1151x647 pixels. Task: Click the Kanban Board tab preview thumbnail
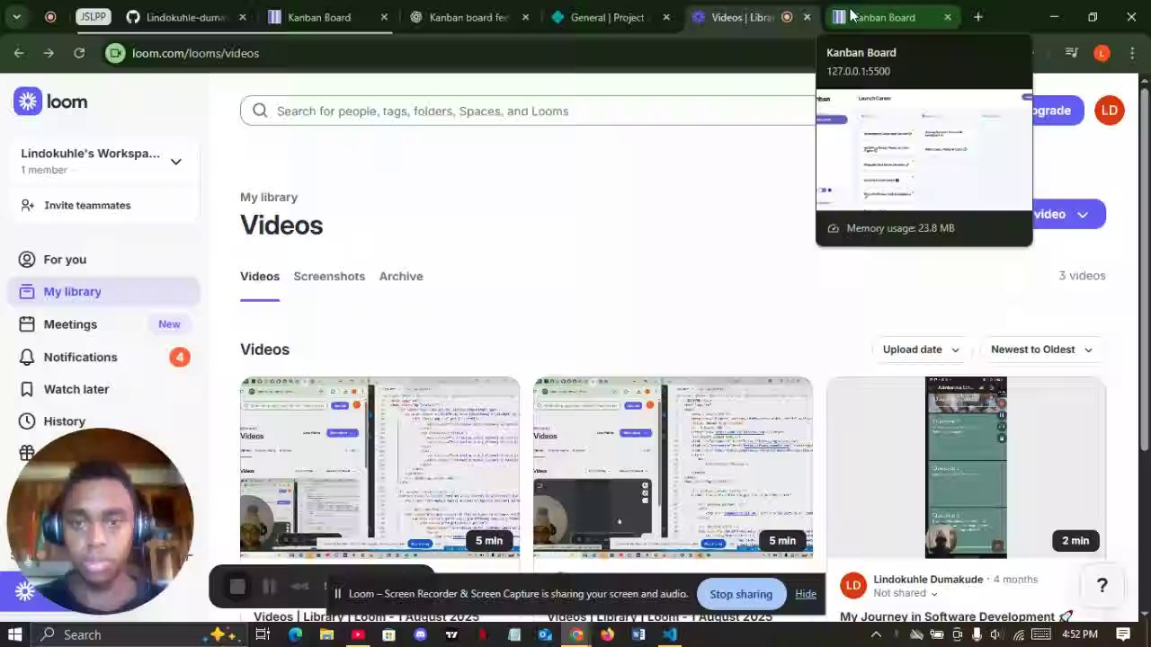point(924,149)
